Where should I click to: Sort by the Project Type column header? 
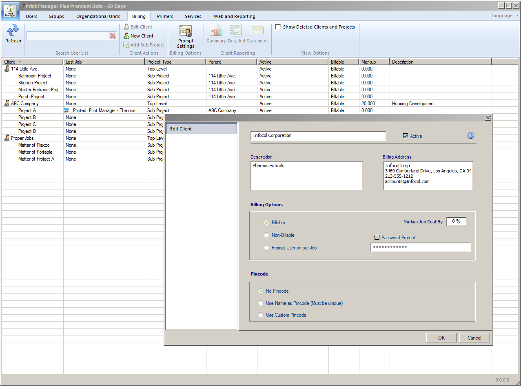point(175,62)
